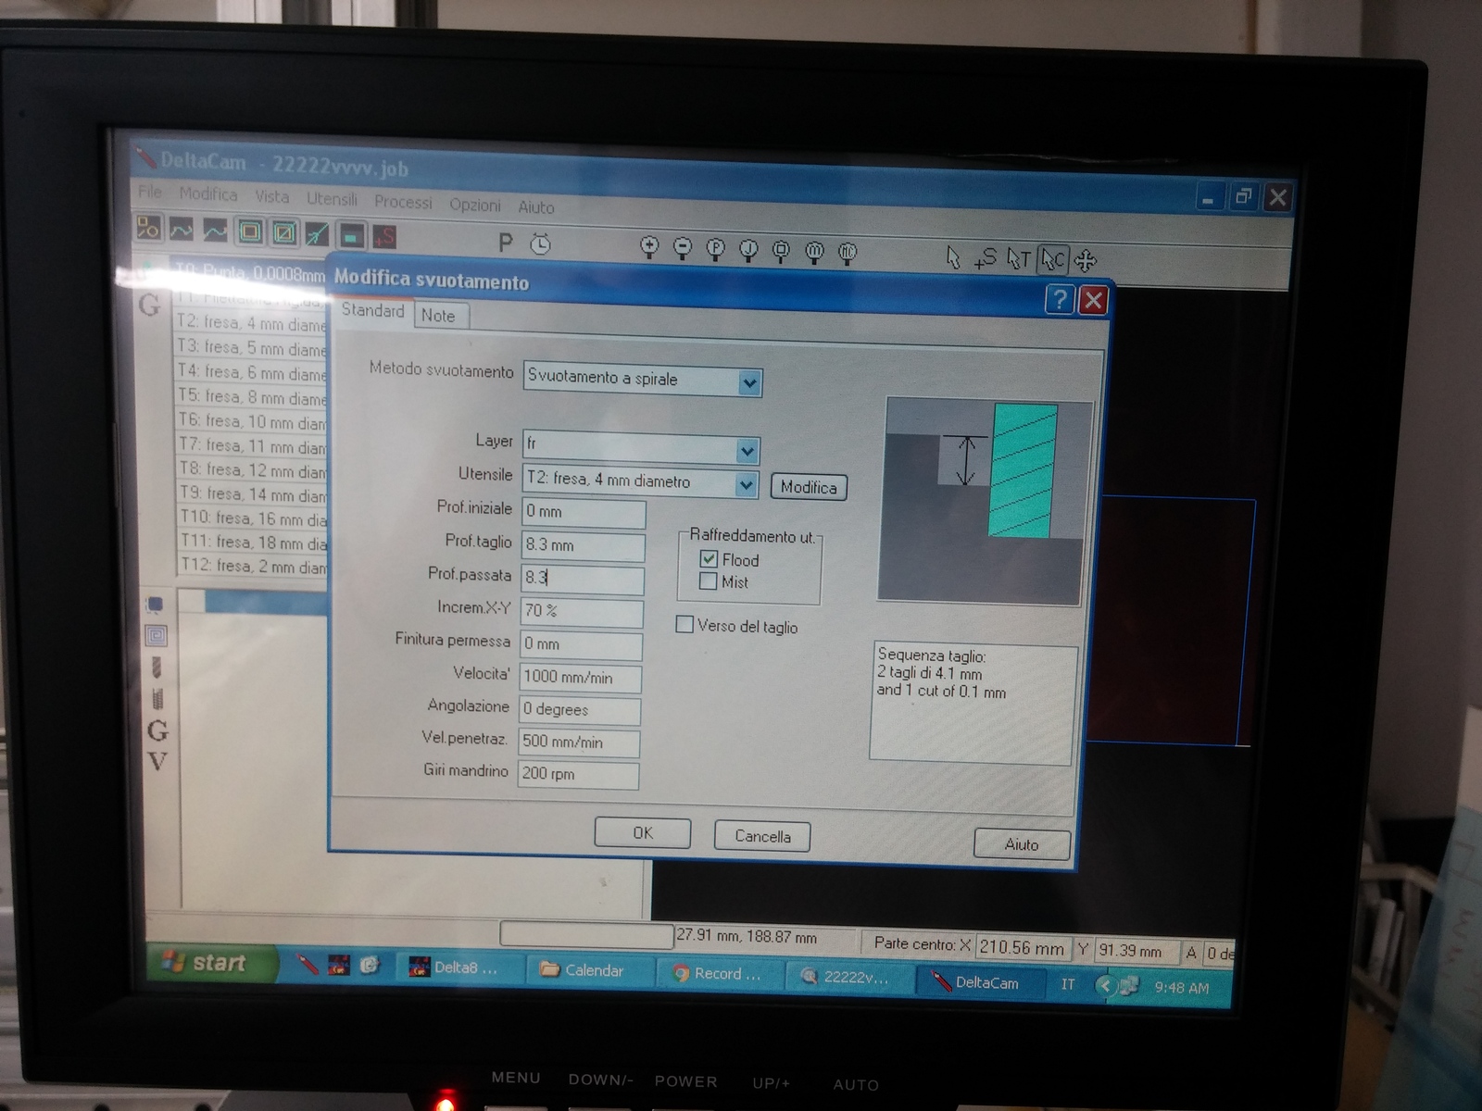Image resolution: width=1482 pixels, height=1111 pixels.
Task: Click the clock showing 9:48 AM
Action: pos(1181,988)
